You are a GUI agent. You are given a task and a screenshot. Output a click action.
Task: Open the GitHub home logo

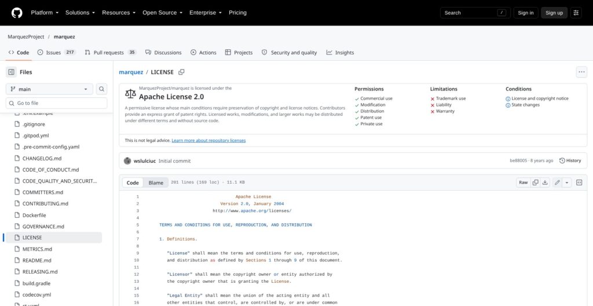[x=17, y=13]
